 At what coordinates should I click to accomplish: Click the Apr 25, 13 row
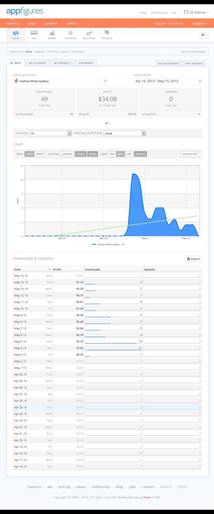pyautogui.click(x=107, y=407)
